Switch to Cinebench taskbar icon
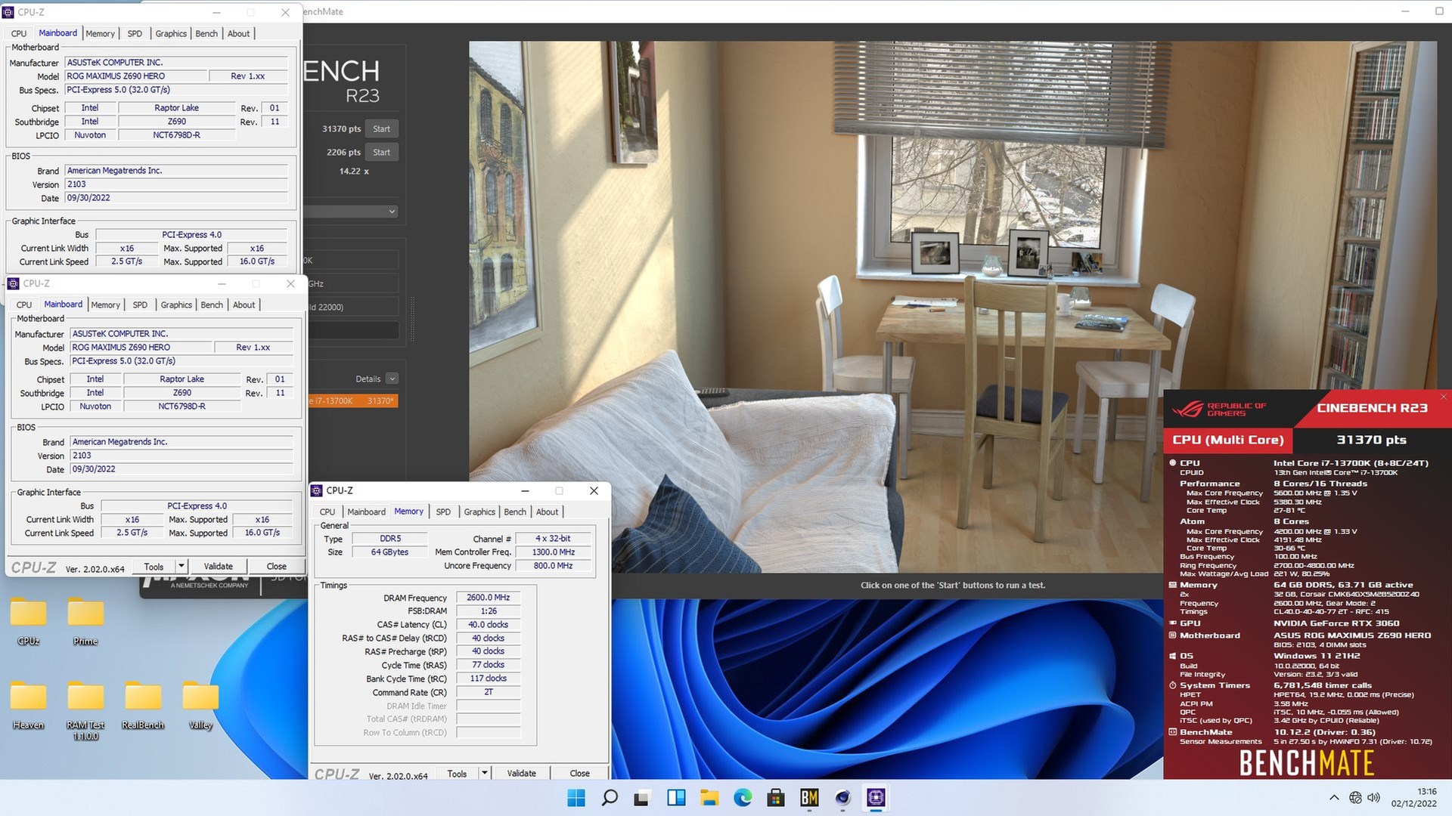 click(x=842, y=797)
